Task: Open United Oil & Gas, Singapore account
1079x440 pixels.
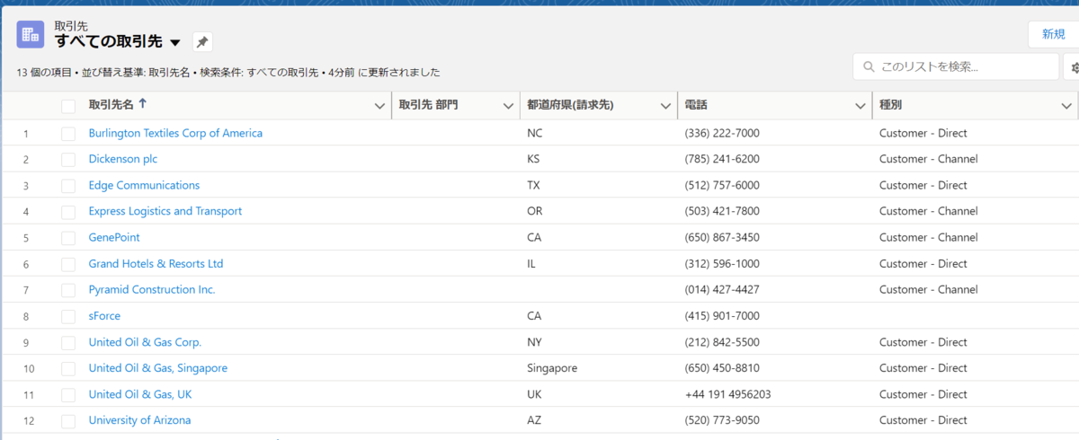Action: coord(158,367)
